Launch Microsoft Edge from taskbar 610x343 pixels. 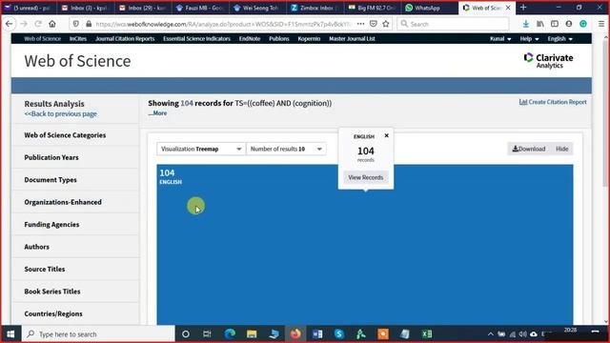(230, 333)
